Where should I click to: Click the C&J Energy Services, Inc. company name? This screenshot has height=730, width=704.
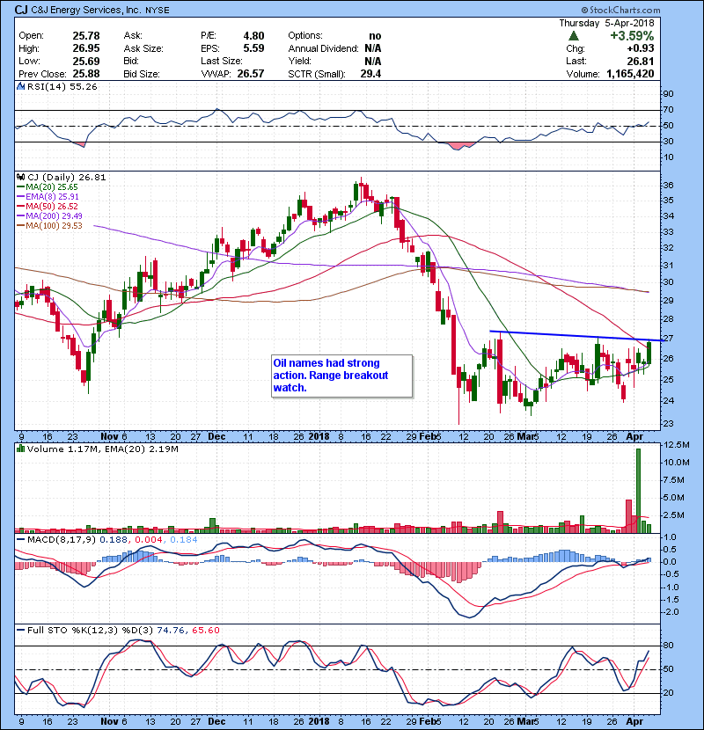tap(85, 10)
